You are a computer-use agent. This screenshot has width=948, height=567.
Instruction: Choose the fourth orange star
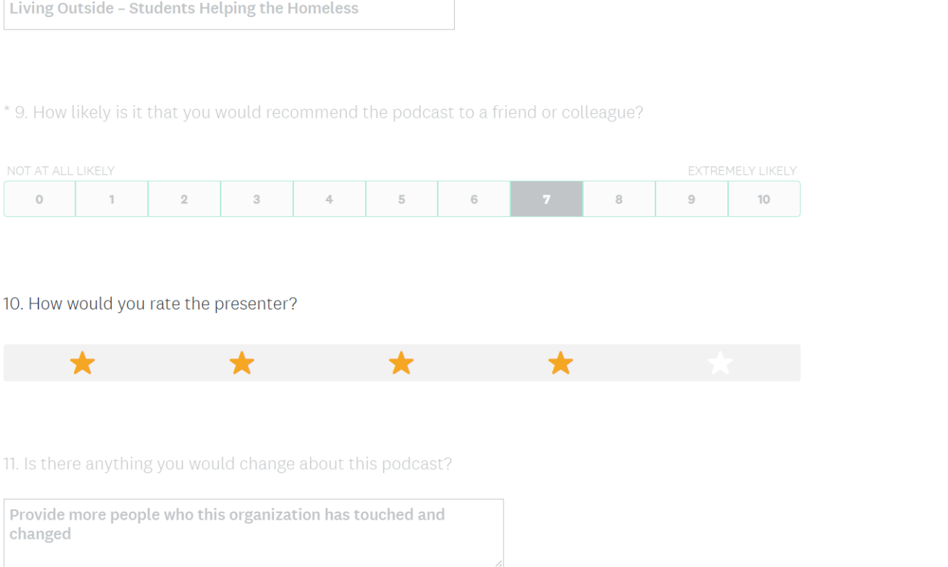click(561, 363)
